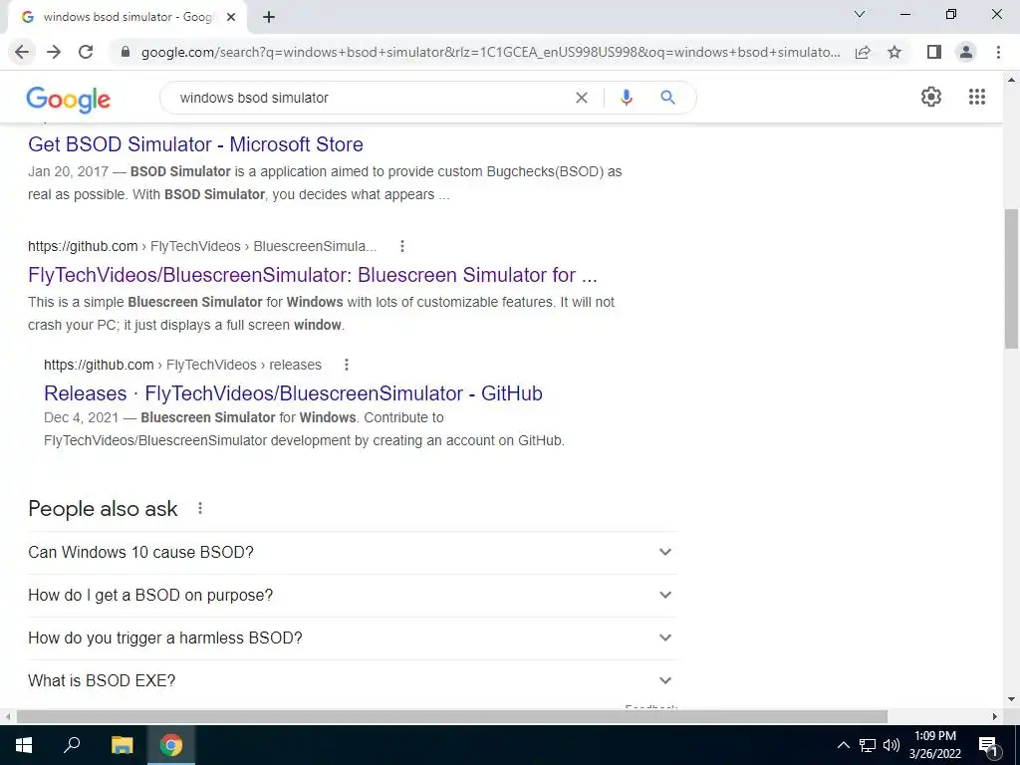Open the tab search chevron in title bar
The width and height of the screenshot is (1020, 765).
point(860,14)
